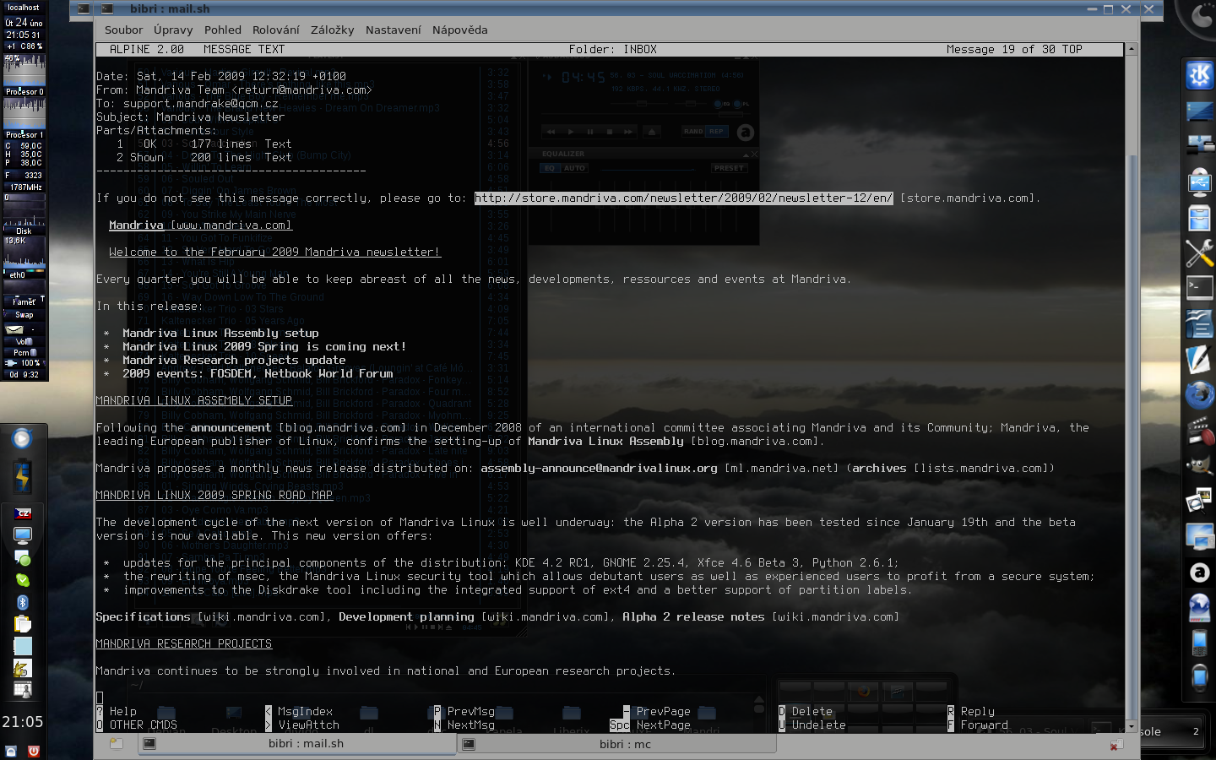Open the Nápověda menu

click(460, 30)
